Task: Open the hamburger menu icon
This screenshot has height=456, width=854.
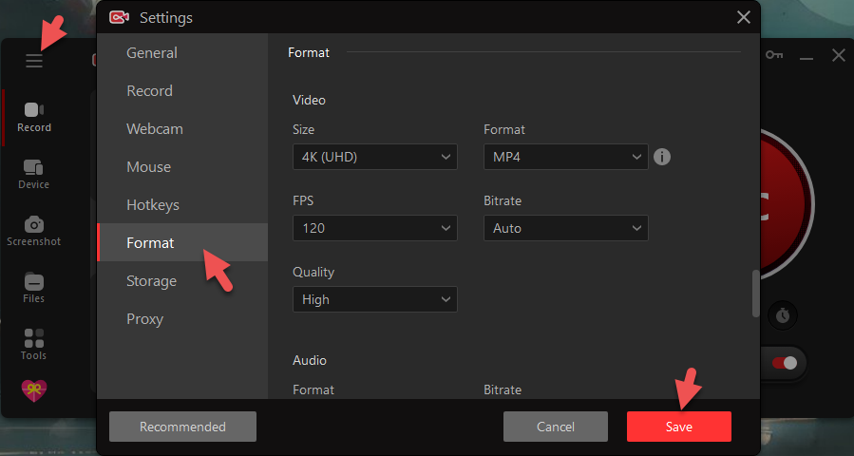Action: pos(34,61)
